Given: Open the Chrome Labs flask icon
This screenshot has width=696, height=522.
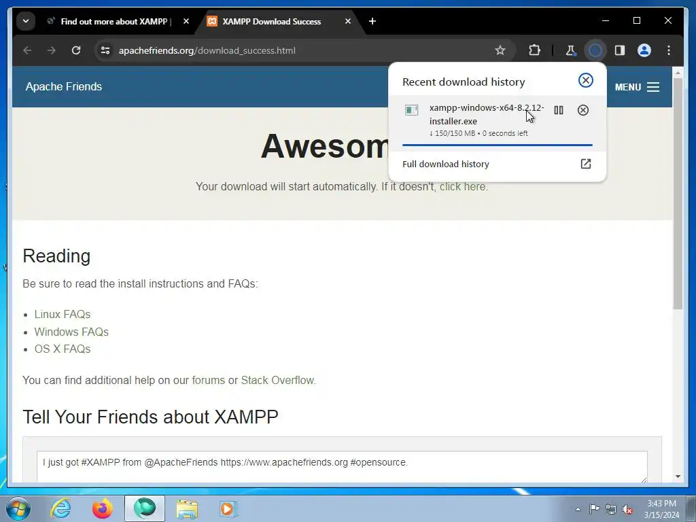Looking at the screenshot, I should [571, 50].
